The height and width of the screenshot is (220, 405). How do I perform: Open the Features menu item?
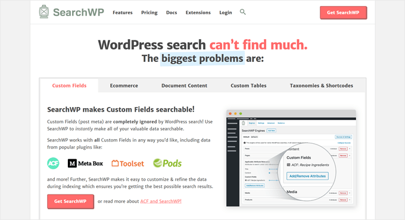(123, 12)
